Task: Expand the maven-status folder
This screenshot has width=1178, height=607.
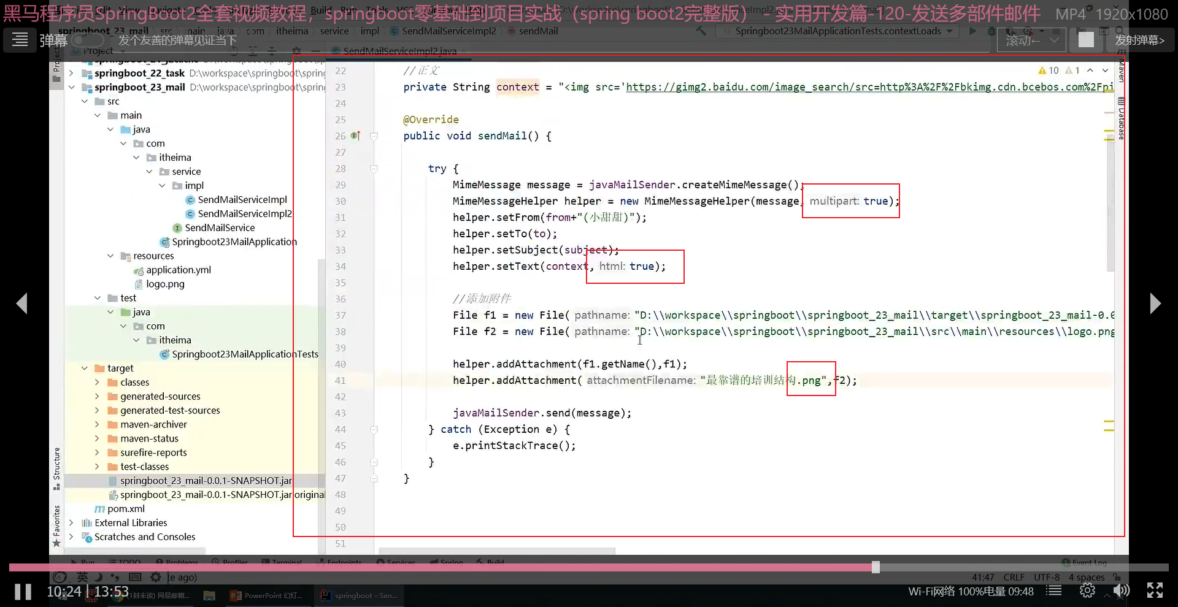Action: (97, 439)
